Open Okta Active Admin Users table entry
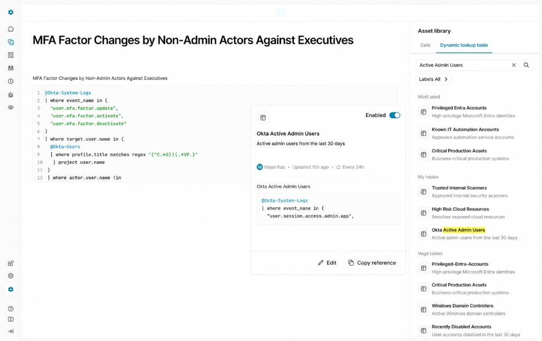This screenshot has height=341, width=542. 474,234
